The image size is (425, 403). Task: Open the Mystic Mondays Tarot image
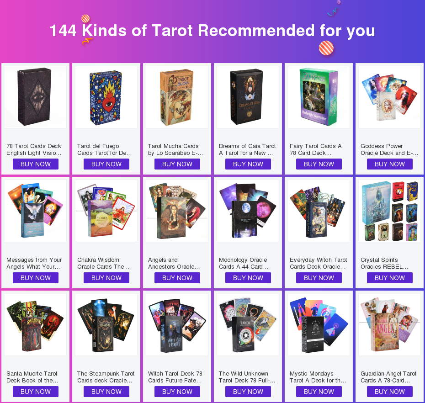(319, 325)
